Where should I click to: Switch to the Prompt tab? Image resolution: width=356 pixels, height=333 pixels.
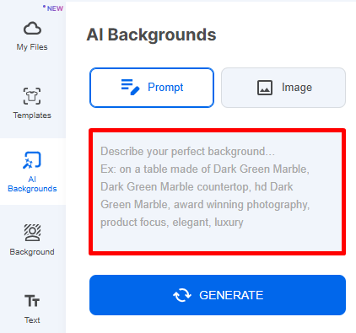coord(152,88)
